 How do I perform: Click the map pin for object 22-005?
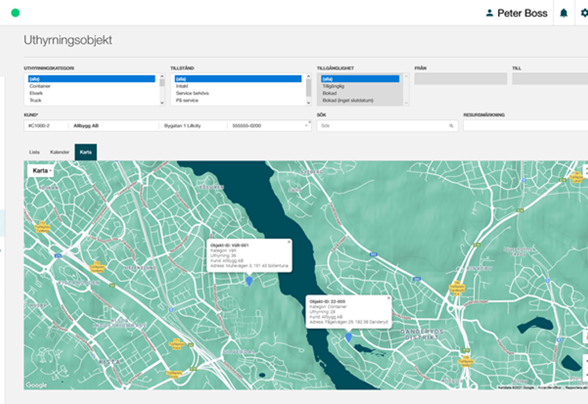pos(348,337)
